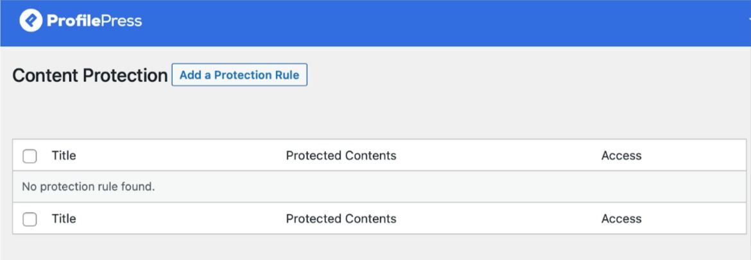Click the Protected Contents footer column label
The image size is (751, 260).
coord(341,218)
